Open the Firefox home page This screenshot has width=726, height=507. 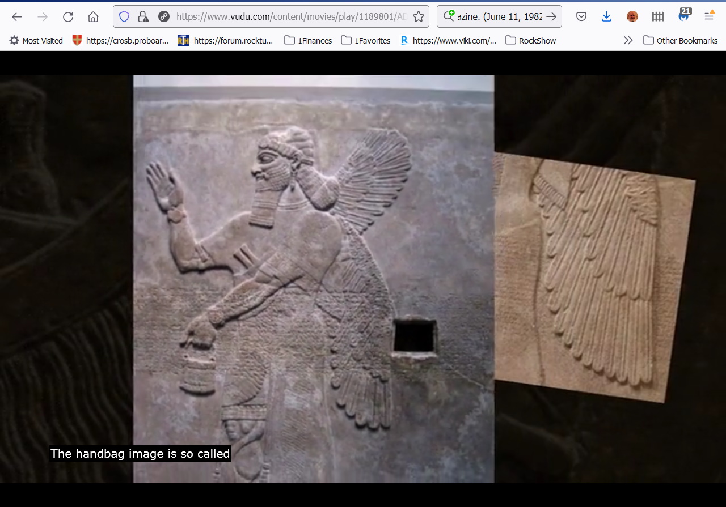pyautogui.click(x=93, y=17)
